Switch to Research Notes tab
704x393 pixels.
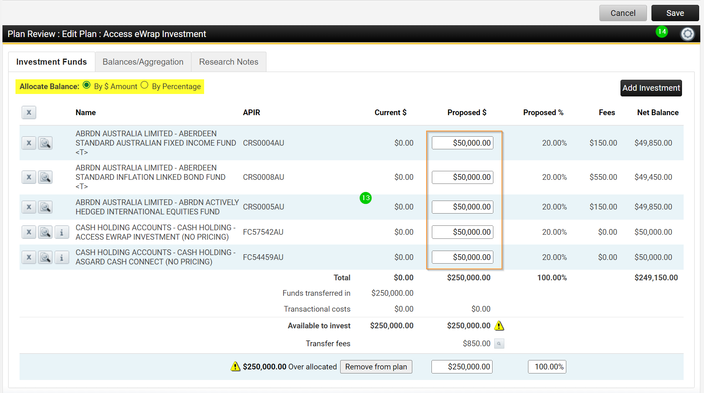click(229, 62)
